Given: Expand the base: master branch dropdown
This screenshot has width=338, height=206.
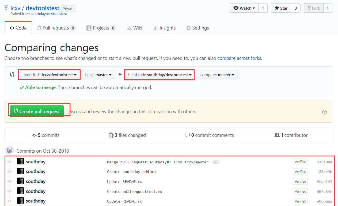Looking at the screenshot, I should click(x=98, y=75).
